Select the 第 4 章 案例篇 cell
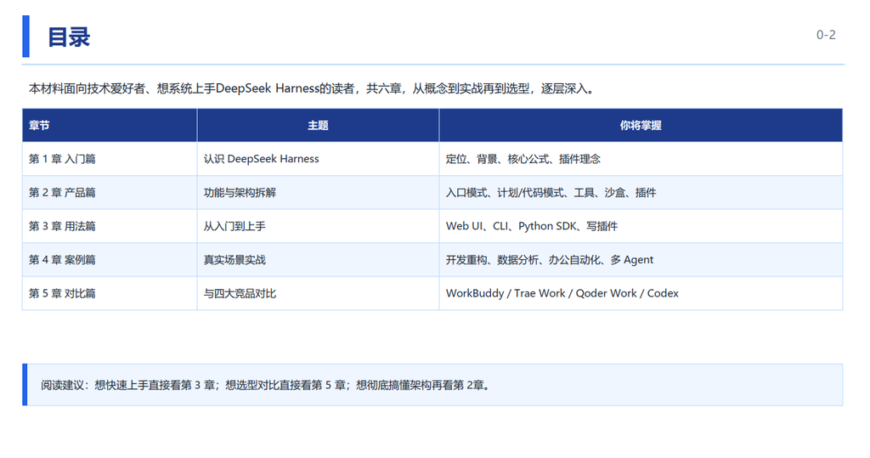Image resolution: width=870 pixels, height=458 pixels. click(110, 260)
